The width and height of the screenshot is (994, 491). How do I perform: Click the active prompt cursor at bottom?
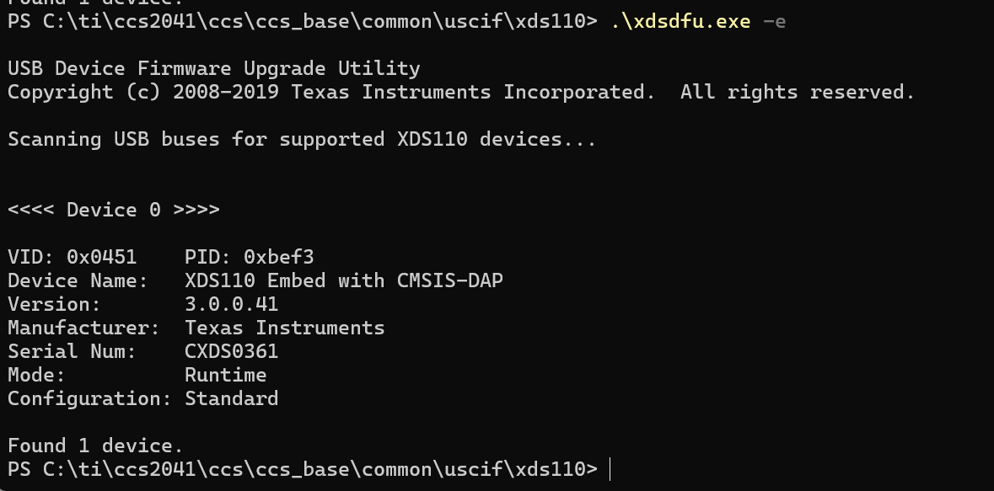(x=610, y=469)
